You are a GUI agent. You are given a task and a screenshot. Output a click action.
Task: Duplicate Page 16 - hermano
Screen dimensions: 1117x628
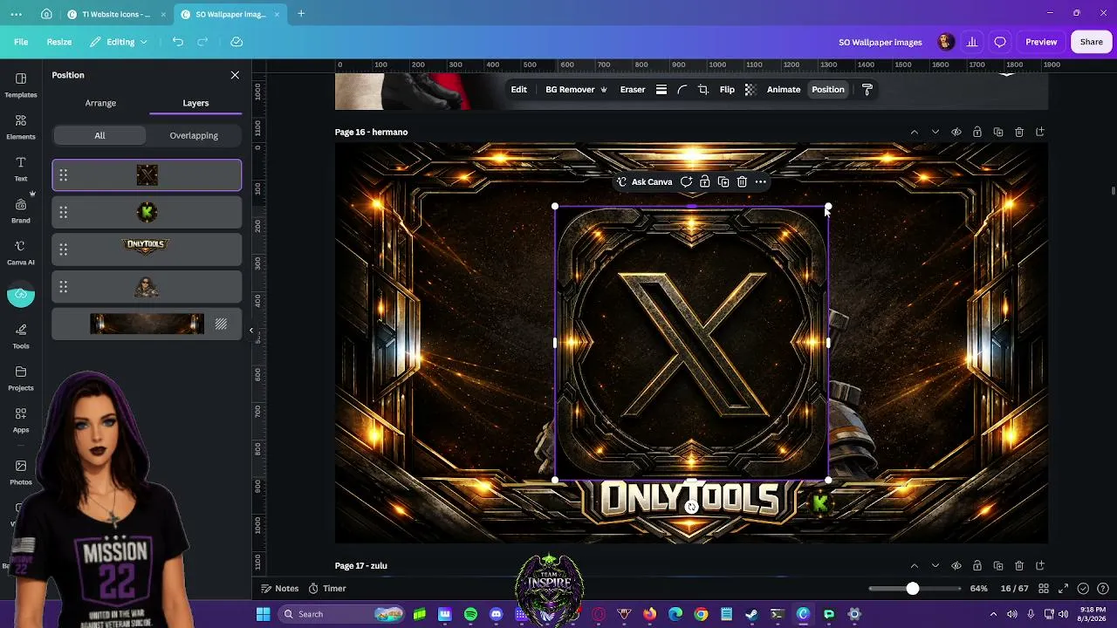point(998,133)
